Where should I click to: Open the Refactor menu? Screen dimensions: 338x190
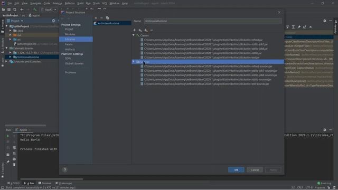[x=70, y=3]
